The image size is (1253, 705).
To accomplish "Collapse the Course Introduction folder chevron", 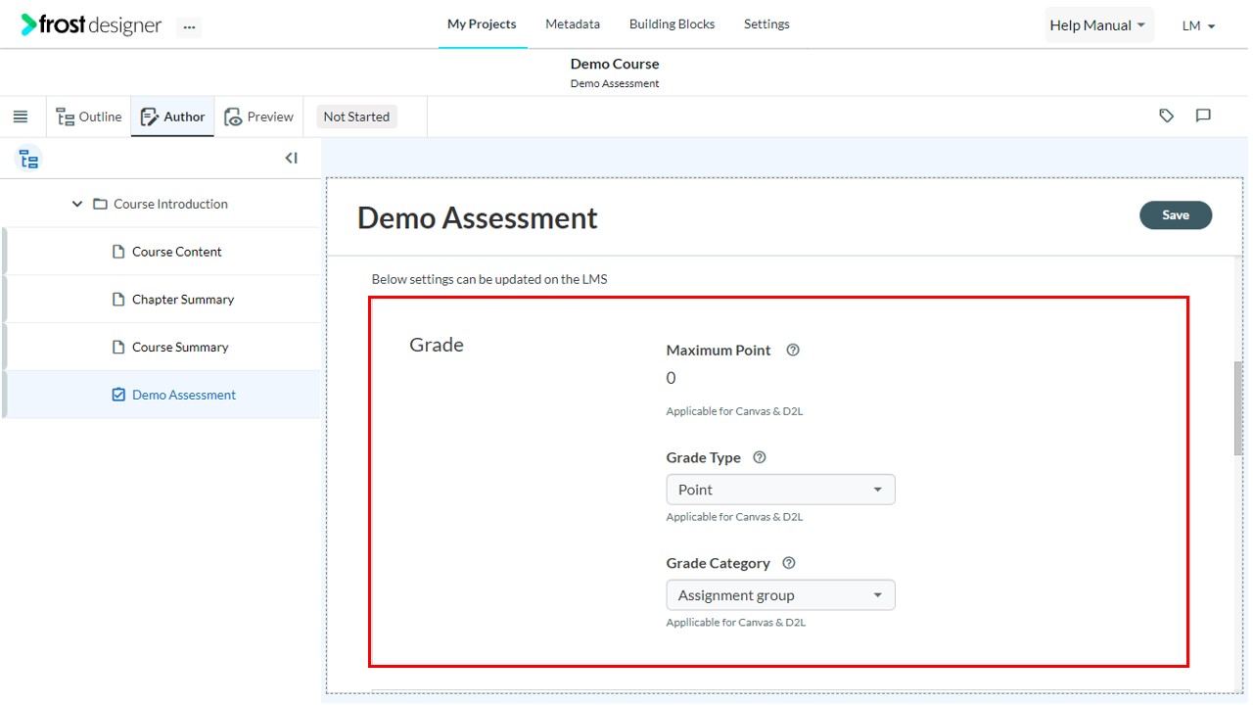I will (x=77, y=204).
